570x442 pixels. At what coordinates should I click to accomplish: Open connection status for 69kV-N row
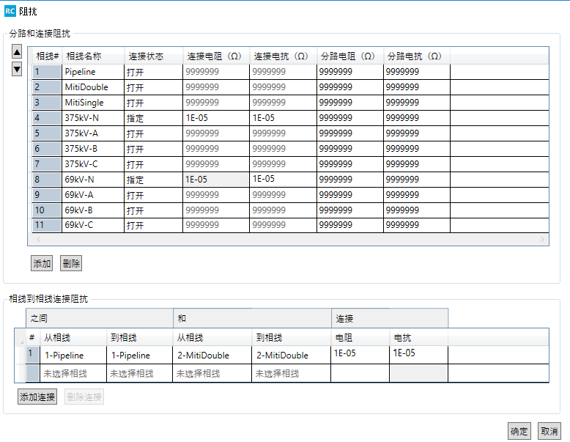(153, 180)
